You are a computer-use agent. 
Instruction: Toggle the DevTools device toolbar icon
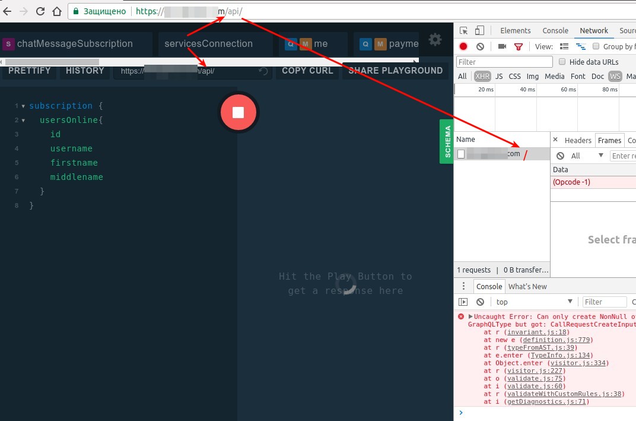click(x=479, y=31)
